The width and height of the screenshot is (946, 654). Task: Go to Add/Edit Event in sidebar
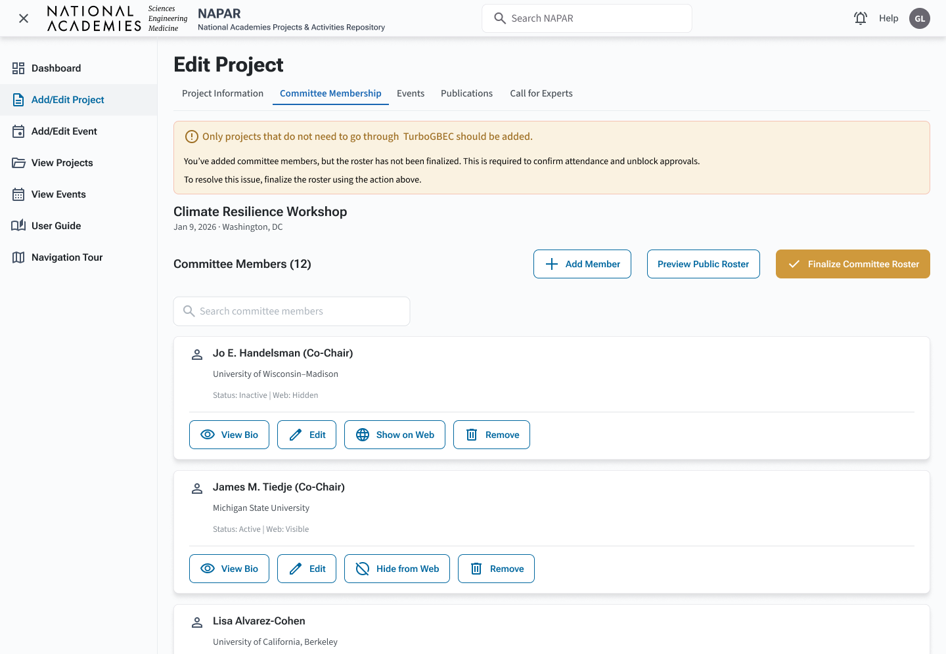coord(64,131)
